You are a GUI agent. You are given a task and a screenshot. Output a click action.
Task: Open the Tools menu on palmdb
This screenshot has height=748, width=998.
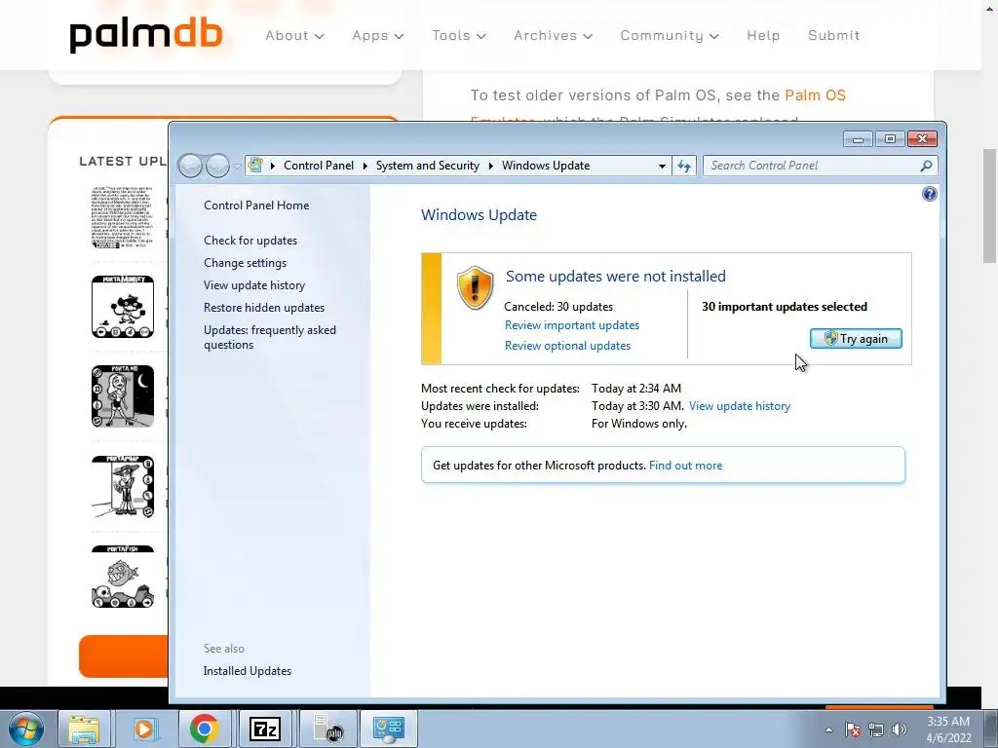tap(459, 36)
